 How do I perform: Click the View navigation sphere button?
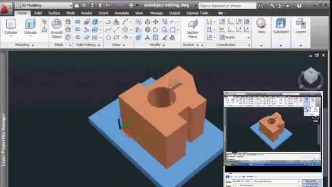pos(261,26)
